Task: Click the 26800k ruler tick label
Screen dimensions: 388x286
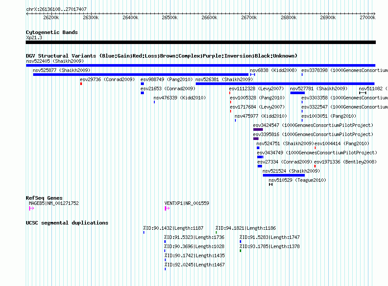Action: [x=289, y=17]
